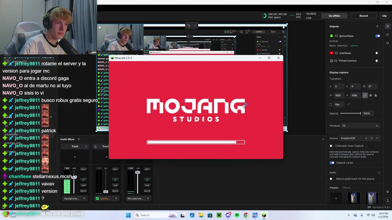392x220 pixels.
Task: Click the Clip button
Action: 384,16
